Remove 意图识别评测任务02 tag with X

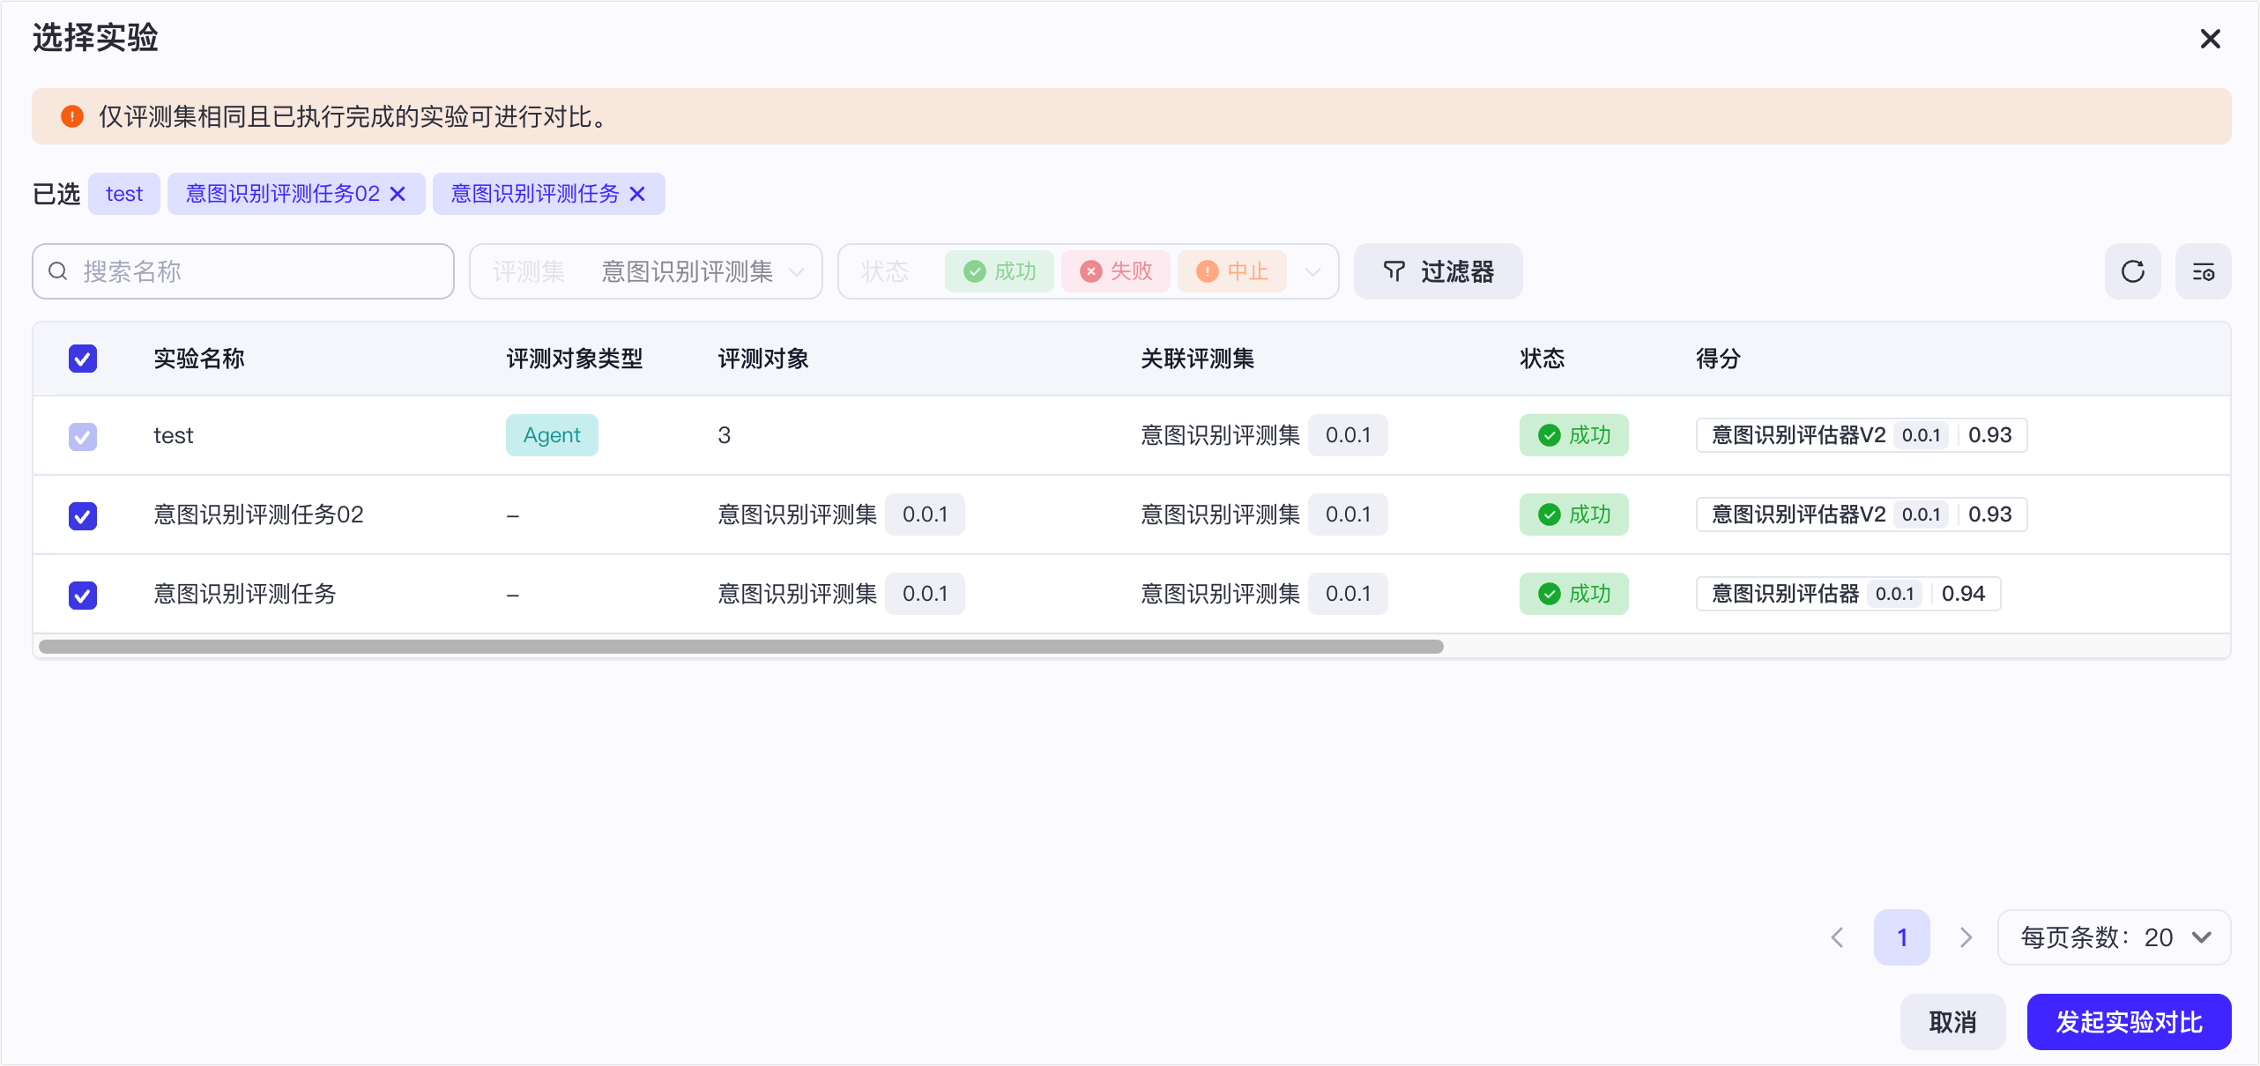(x=398, y=194)
